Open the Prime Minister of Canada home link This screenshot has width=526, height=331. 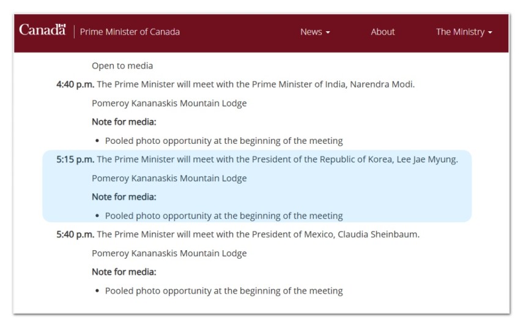130,32
